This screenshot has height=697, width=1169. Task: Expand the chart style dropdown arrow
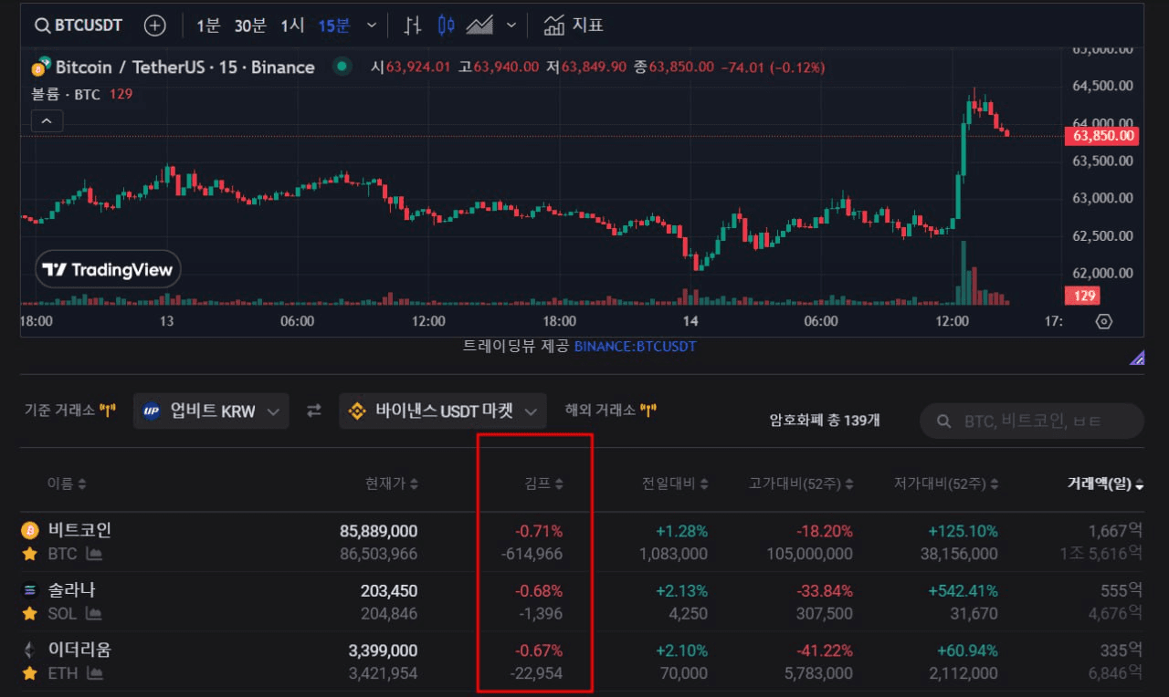(511, 26)
